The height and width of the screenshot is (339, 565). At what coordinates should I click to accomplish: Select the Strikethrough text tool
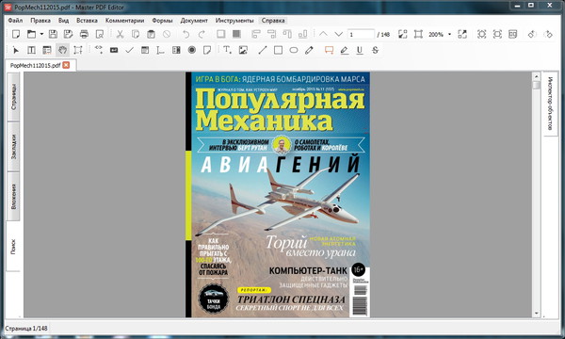375,50
